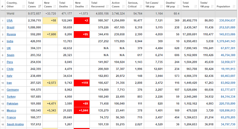Open UK population 67,877,301 link
This screenshot has height=129, width=238.
(x=228, y=48)
